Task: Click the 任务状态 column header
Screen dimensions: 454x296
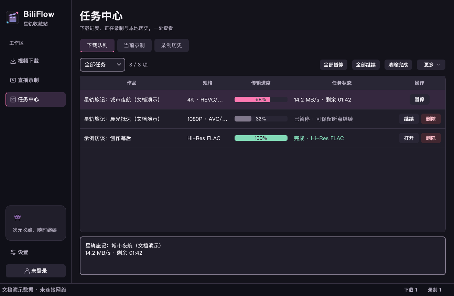Action: (x=342, y=83)
